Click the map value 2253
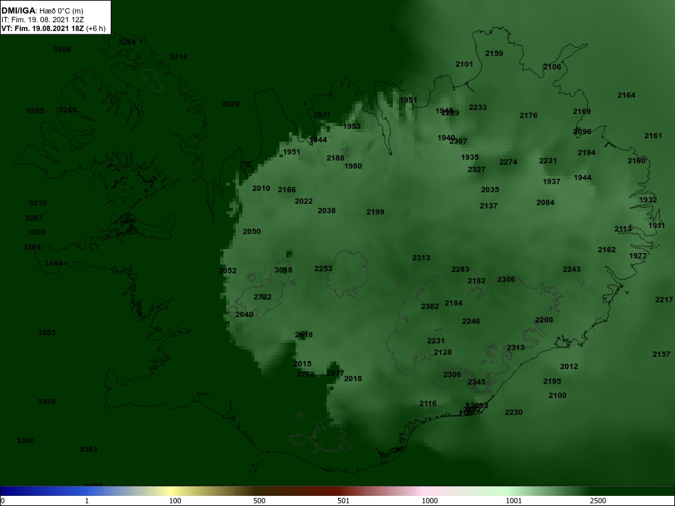Screen dimensions: 675x506 (323, 269)
